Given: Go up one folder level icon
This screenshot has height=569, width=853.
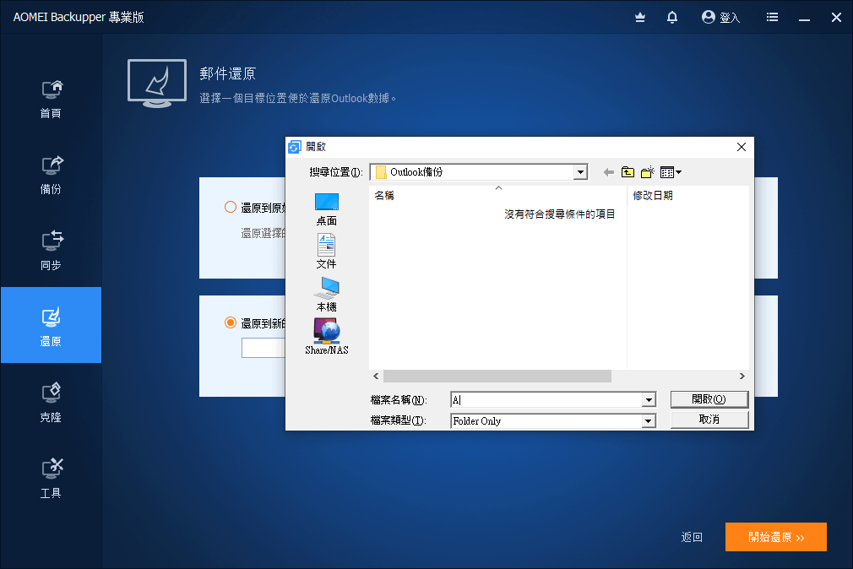Looking at the screenshot, I should 628,172.
